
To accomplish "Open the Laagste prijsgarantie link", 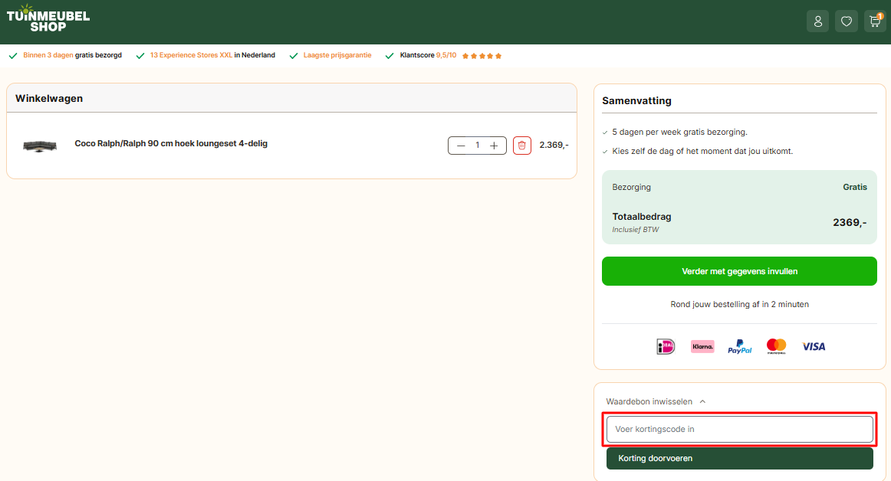I will (337, 54).
